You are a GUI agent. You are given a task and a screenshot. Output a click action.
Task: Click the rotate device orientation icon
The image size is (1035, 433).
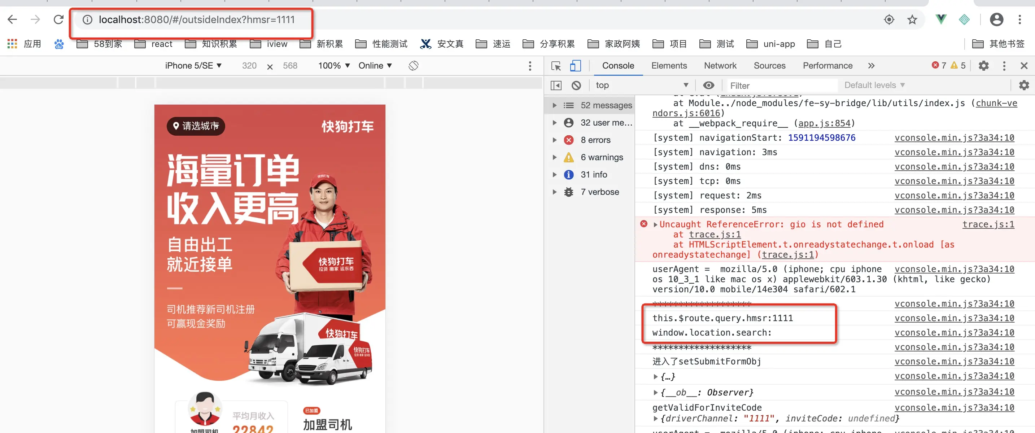coord(414,65)
